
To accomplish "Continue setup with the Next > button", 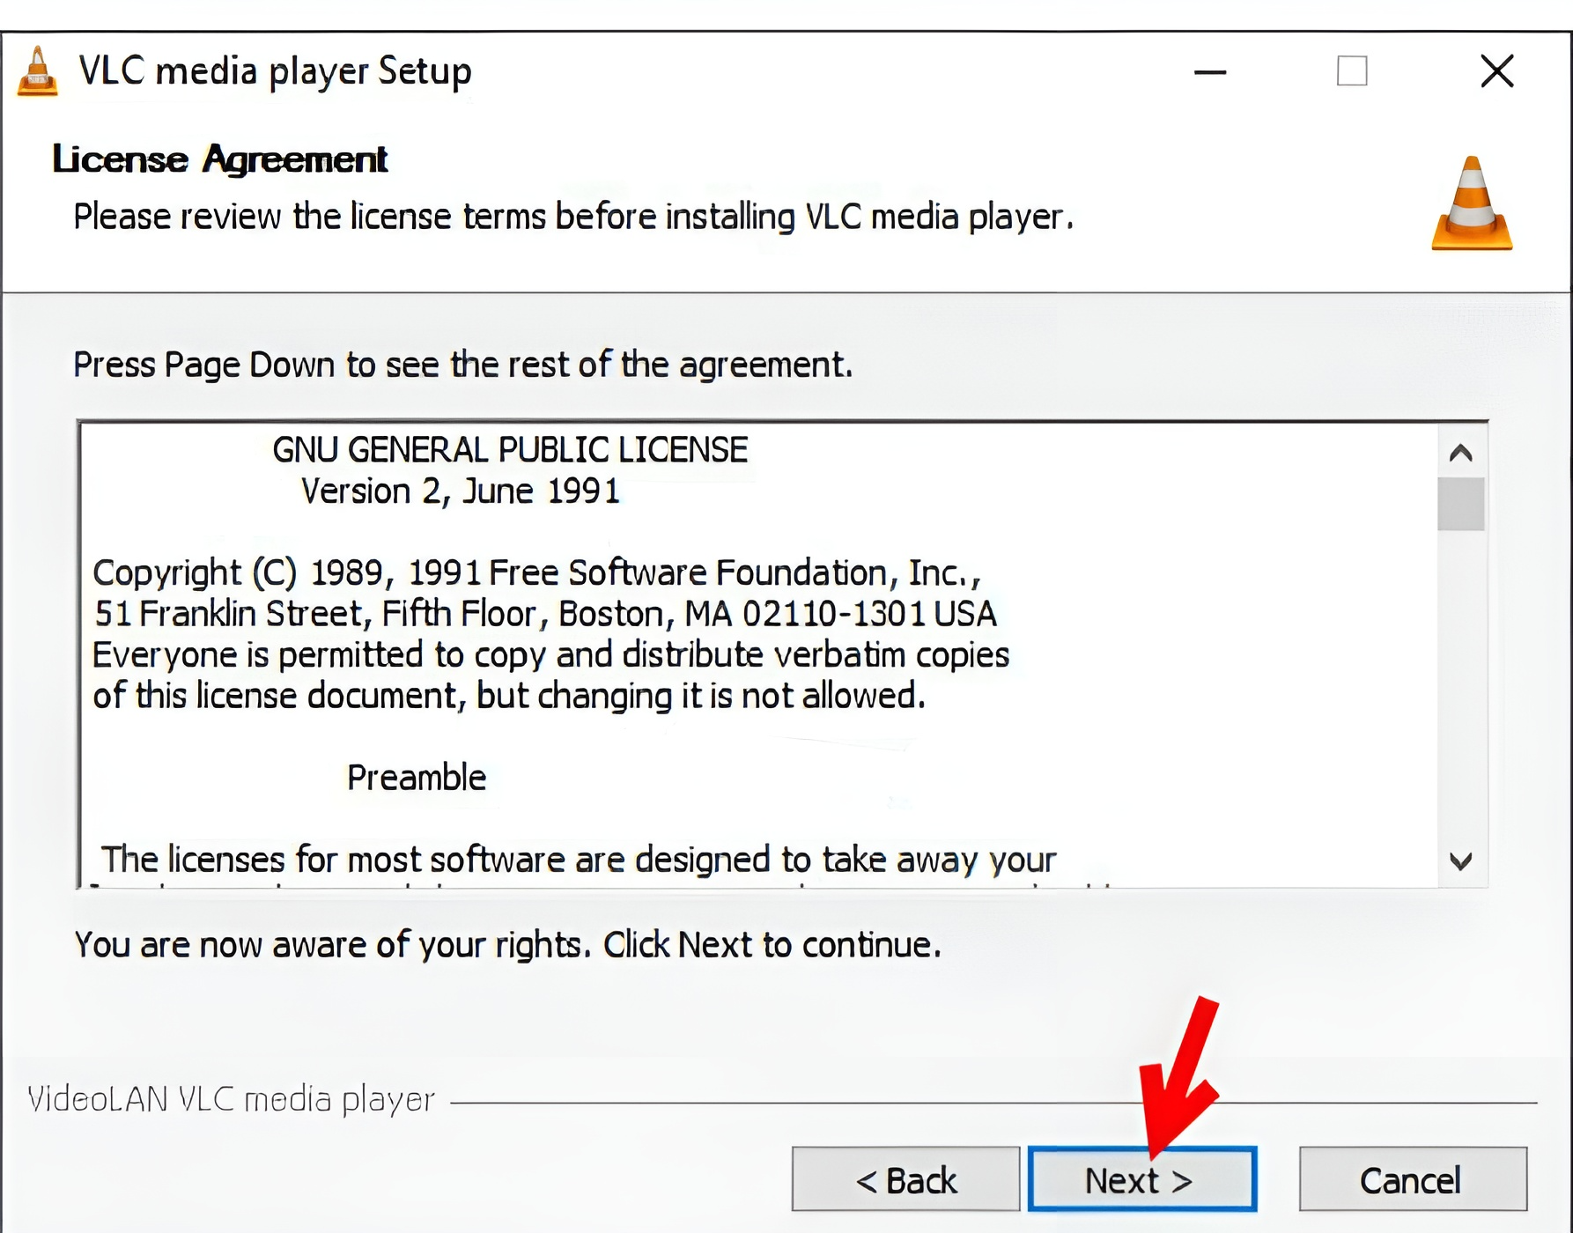I will 1142,1179.
